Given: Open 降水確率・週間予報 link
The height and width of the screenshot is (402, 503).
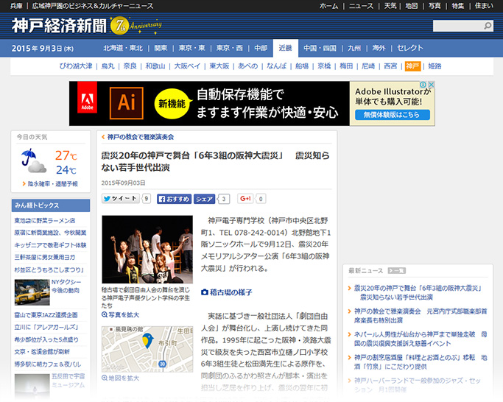Looking at the screenshot, I should point(52,184).
